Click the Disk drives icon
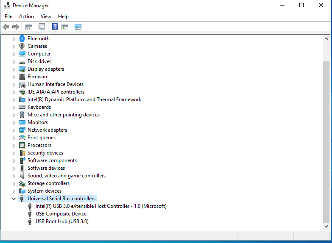 tap(22, 62)
